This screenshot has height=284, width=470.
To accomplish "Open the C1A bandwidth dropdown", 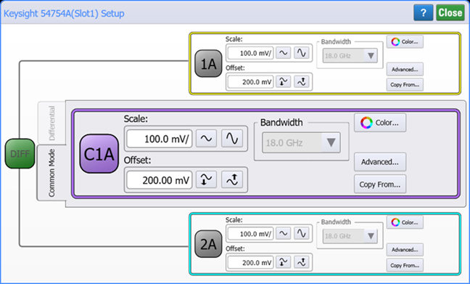I will (x=301, y=142).
